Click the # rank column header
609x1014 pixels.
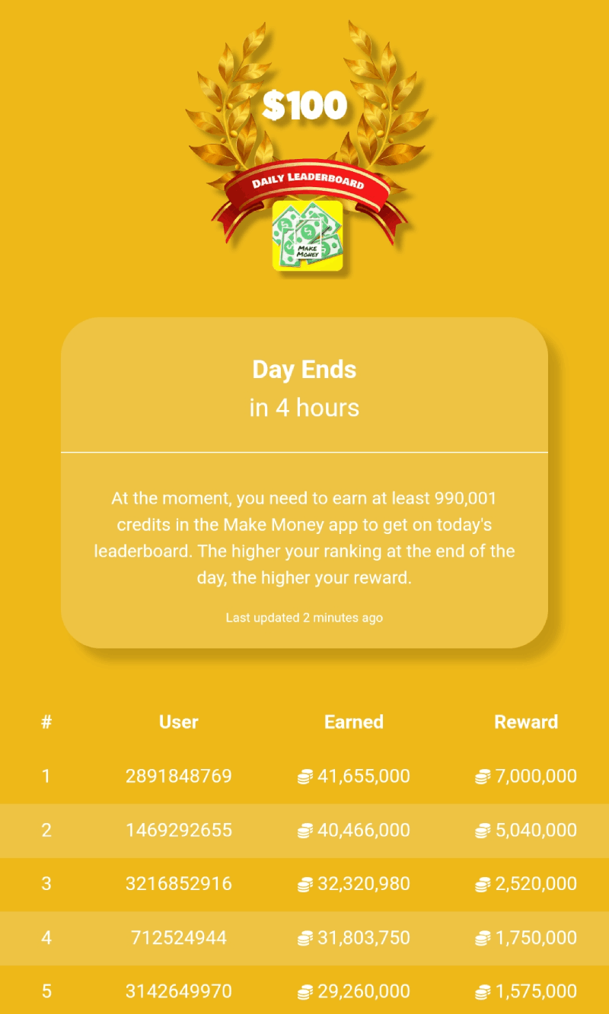(46, 722)
